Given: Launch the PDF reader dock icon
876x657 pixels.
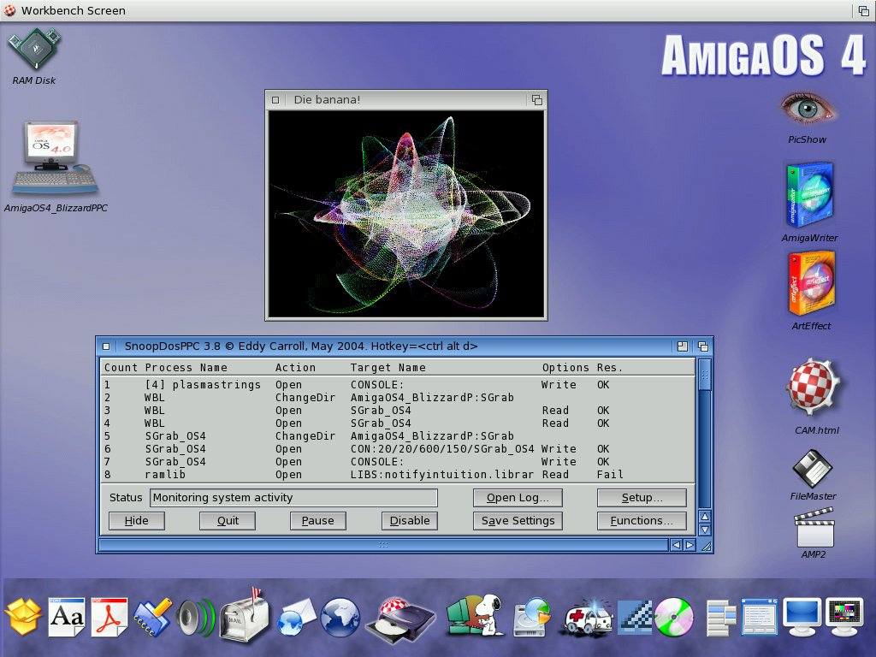Looking at the screenshot, I should point(109,617).
